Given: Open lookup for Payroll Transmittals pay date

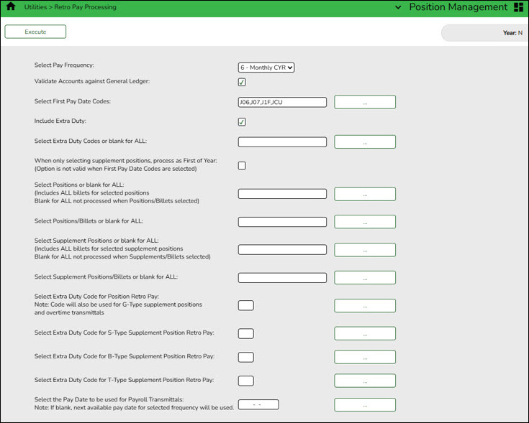Looking at the screenshot, I should [365, 405].
